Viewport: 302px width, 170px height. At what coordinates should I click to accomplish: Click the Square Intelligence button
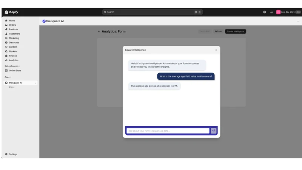235,31
